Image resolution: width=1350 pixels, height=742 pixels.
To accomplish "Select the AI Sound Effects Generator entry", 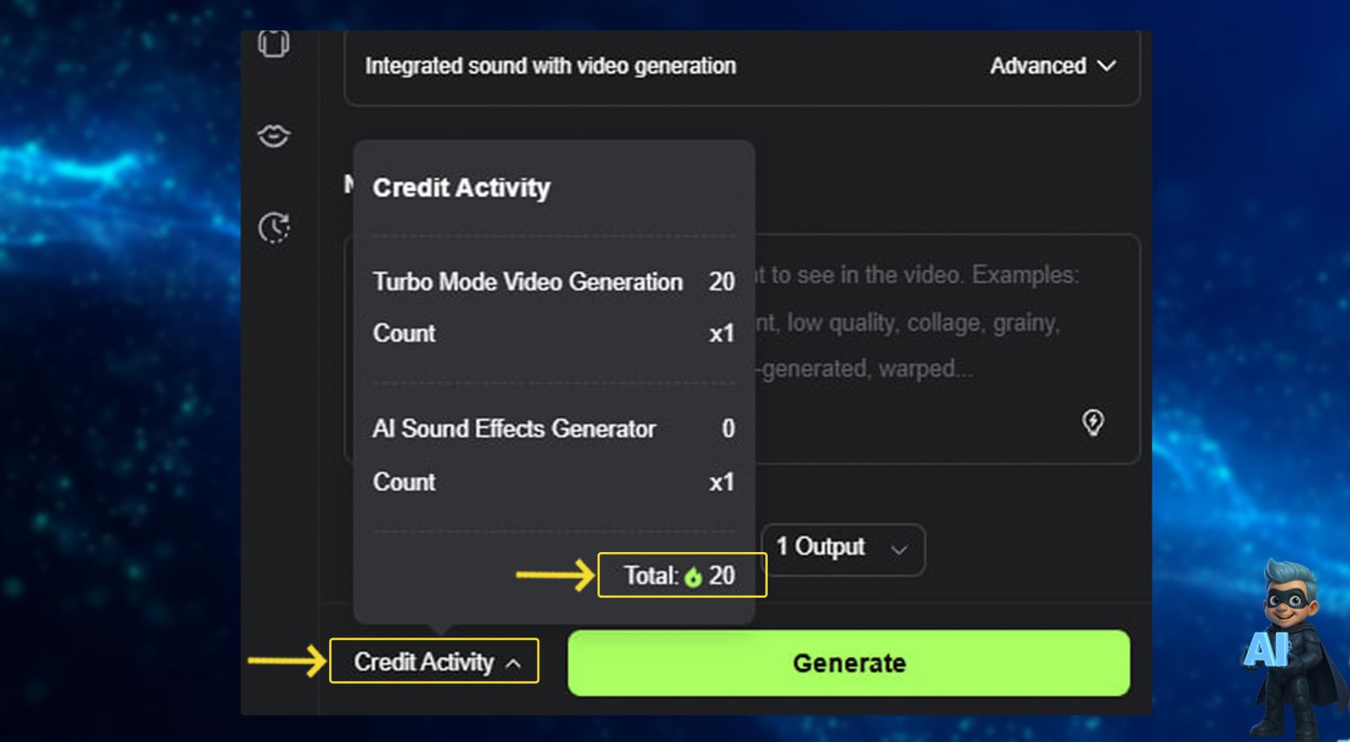I will pyautogui.click(x=514, y=429).
